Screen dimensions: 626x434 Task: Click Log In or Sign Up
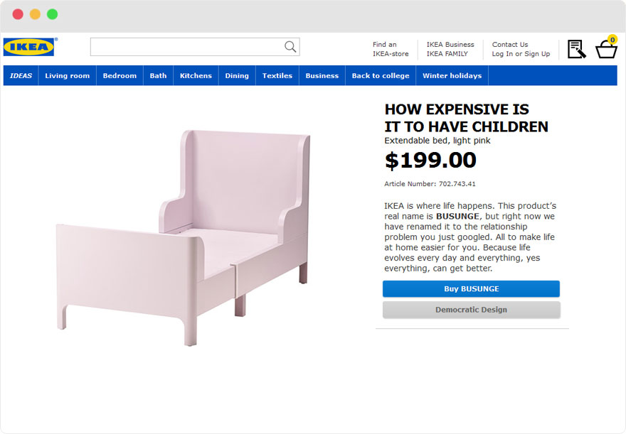coord(521,53)
